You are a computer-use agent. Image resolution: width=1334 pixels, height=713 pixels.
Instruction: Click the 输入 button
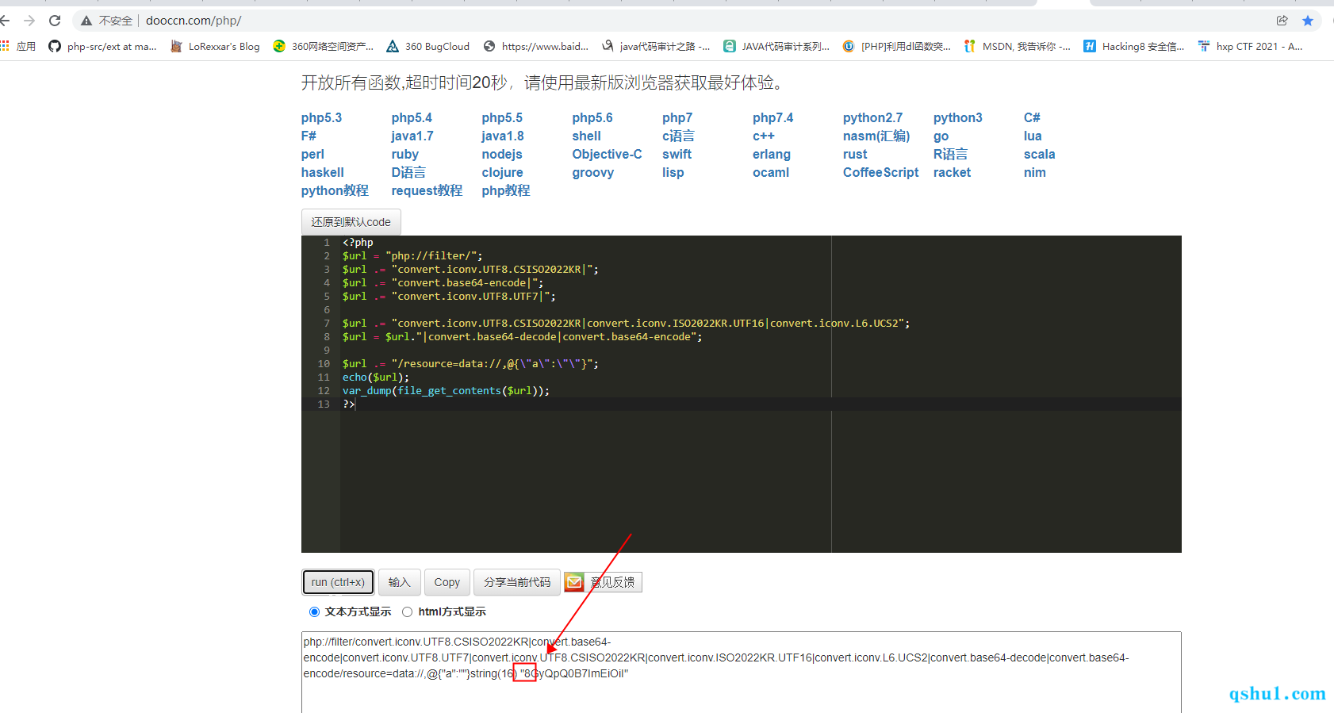click(x=399, y=582)
